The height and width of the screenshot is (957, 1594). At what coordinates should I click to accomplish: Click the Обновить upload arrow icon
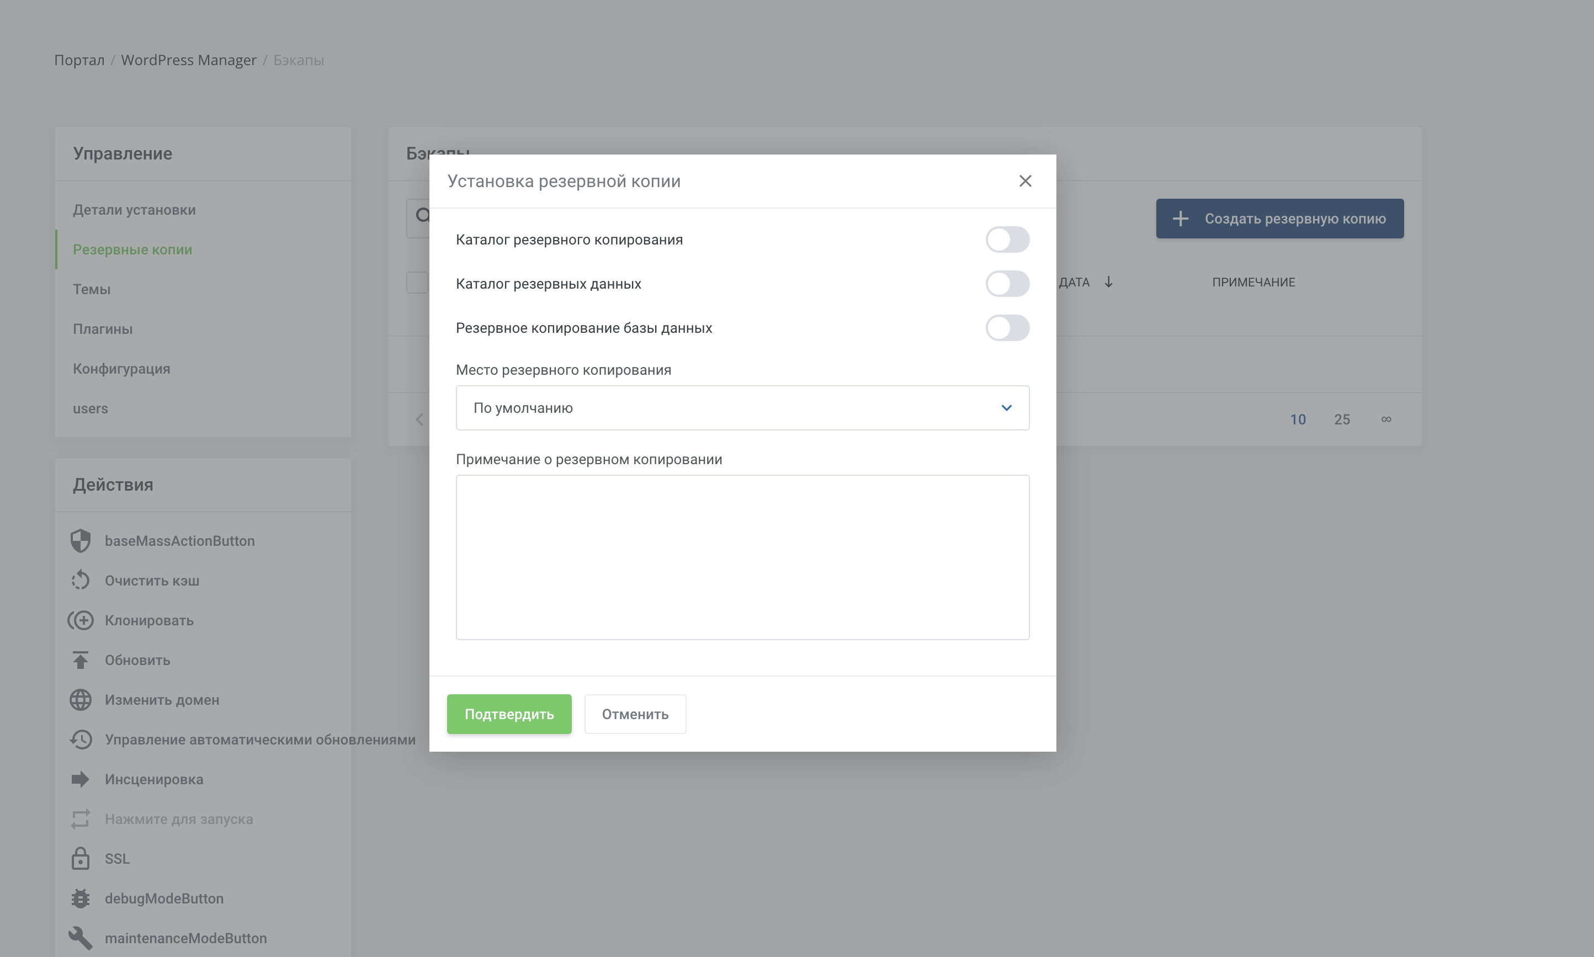tap(81, 660)
